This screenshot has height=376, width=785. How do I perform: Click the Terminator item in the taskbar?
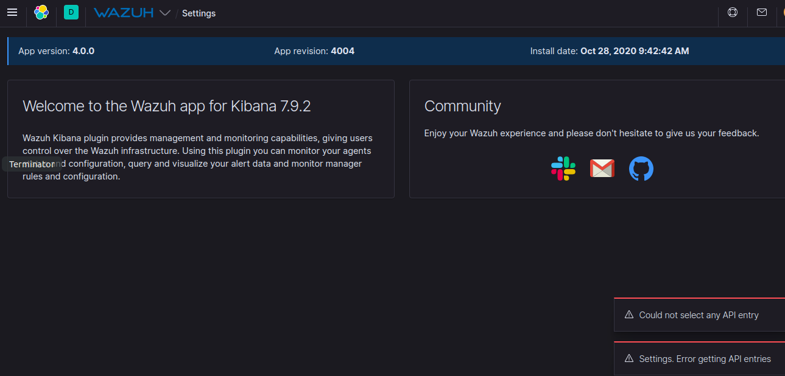(x=32, y=164)
